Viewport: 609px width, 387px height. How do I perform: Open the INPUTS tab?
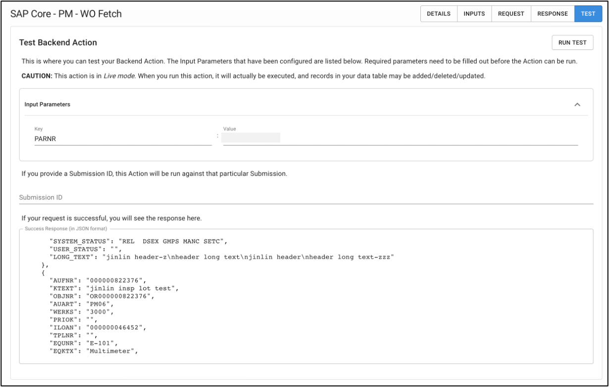(x=474, y=14)
